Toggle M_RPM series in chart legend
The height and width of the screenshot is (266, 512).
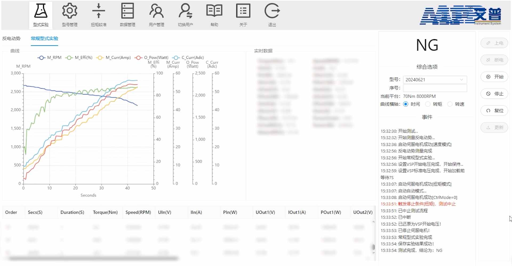(50, 58)
